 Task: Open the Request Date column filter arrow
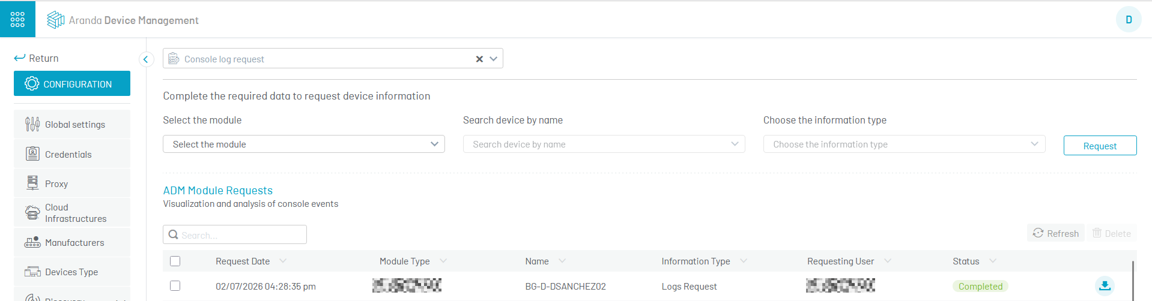(283, 261)
